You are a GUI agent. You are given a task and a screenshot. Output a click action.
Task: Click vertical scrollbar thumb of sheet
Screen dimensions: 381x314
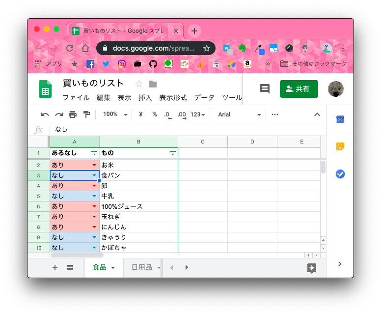tap(323, 167)
